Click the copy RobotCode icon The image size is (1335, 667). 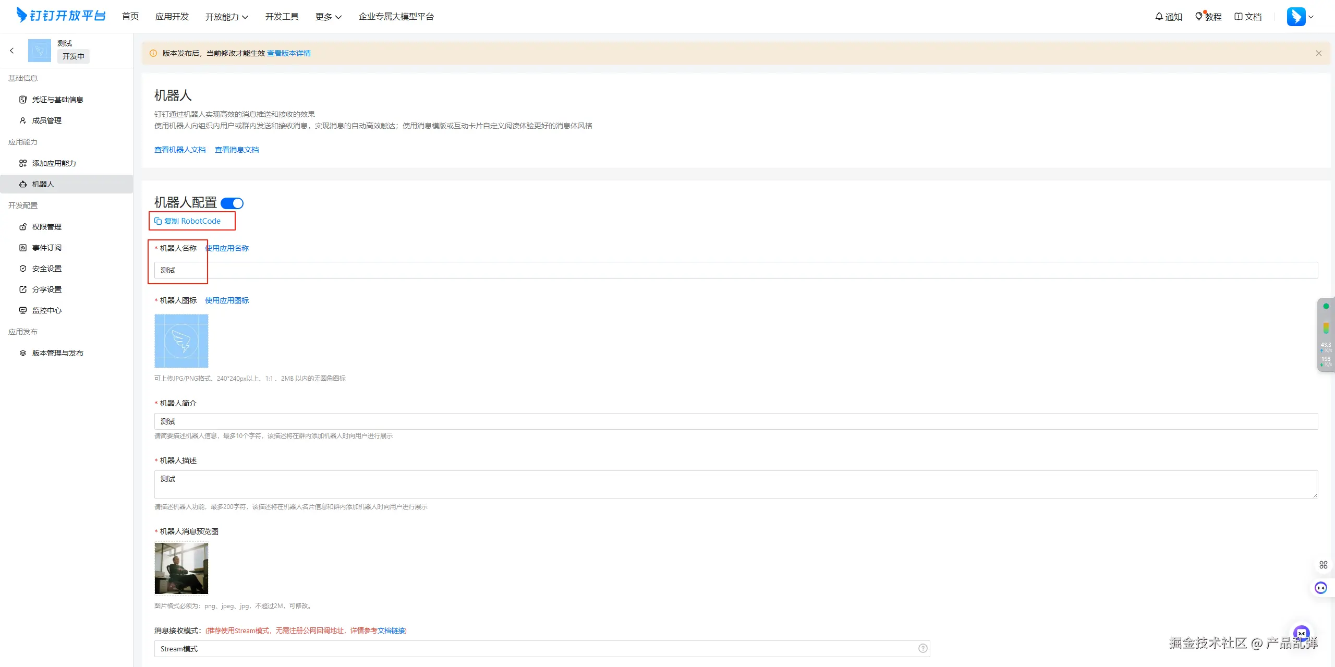[x=158, y=221]
